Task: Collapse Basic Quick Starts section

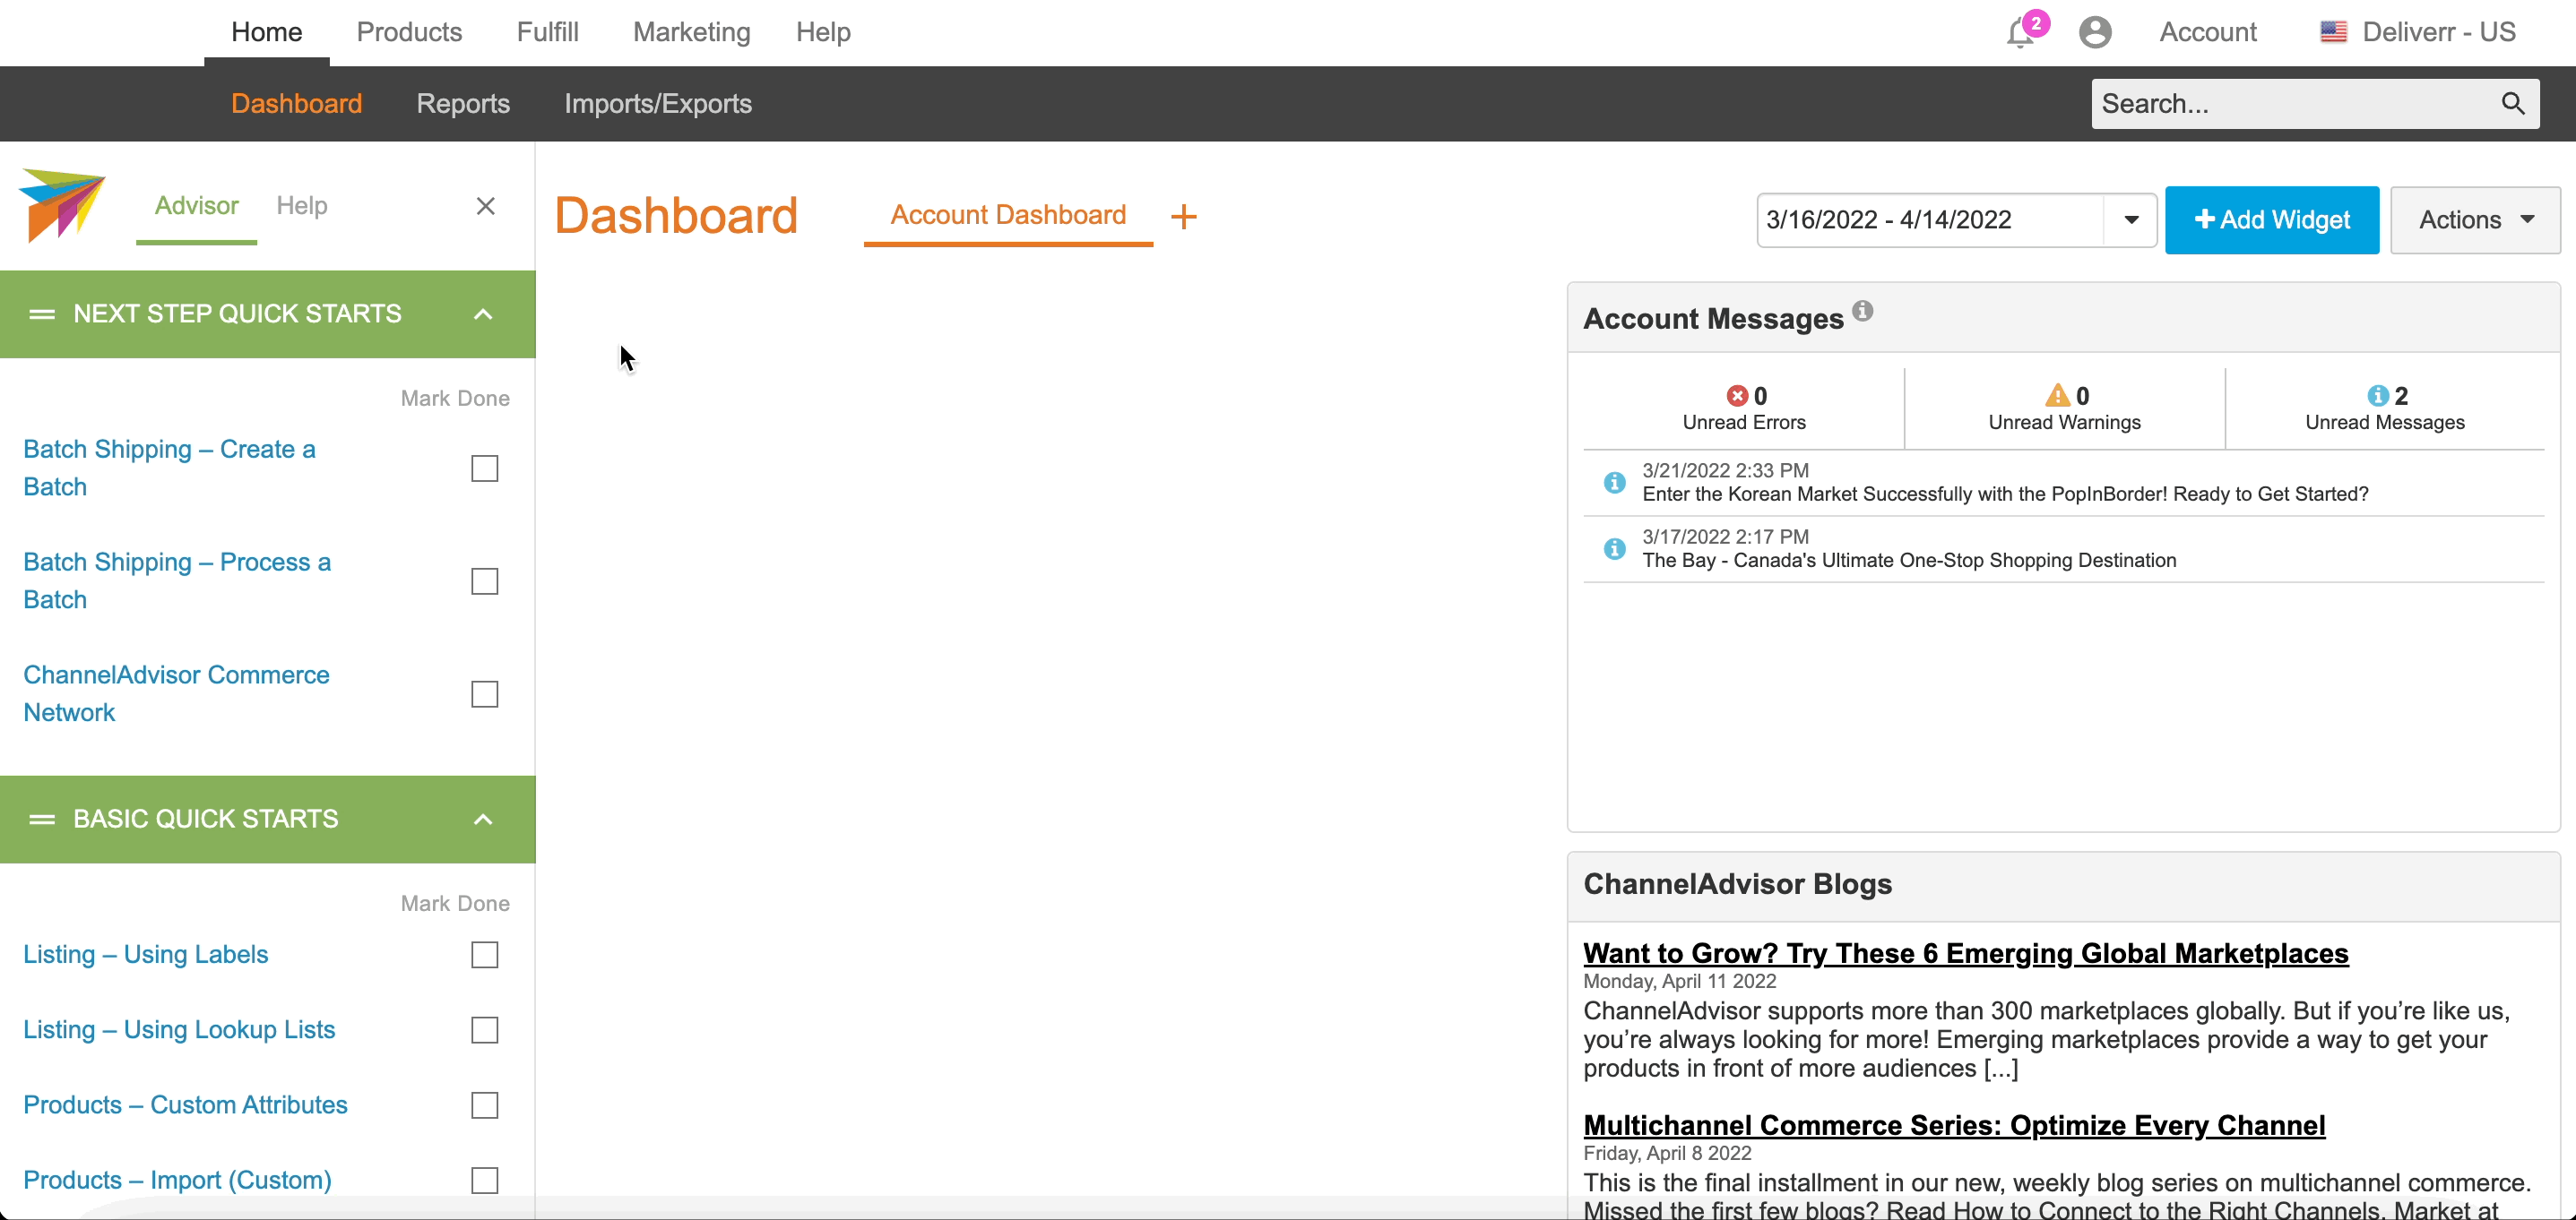Action: 483,820
